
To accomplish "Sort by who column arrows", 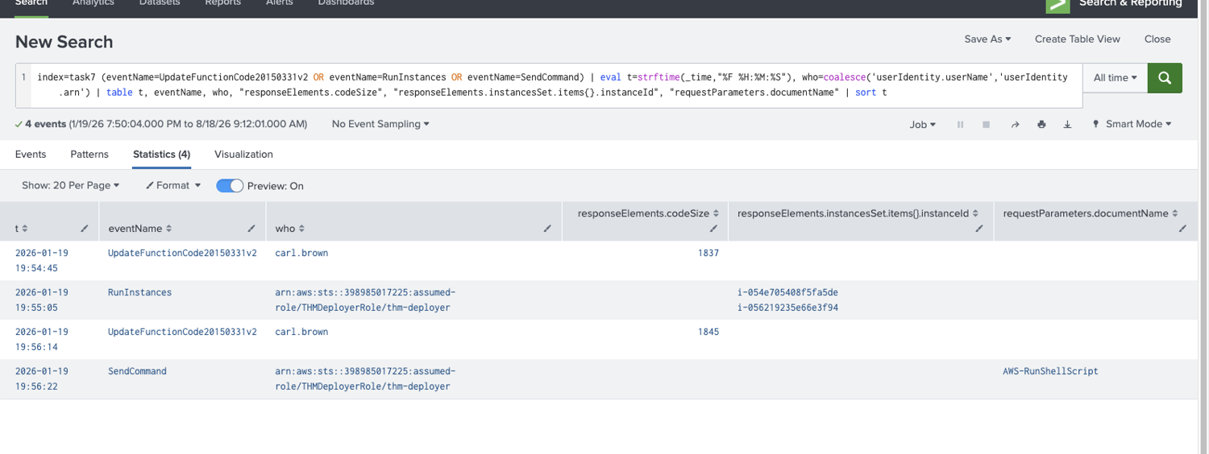I will coord(301,229).
